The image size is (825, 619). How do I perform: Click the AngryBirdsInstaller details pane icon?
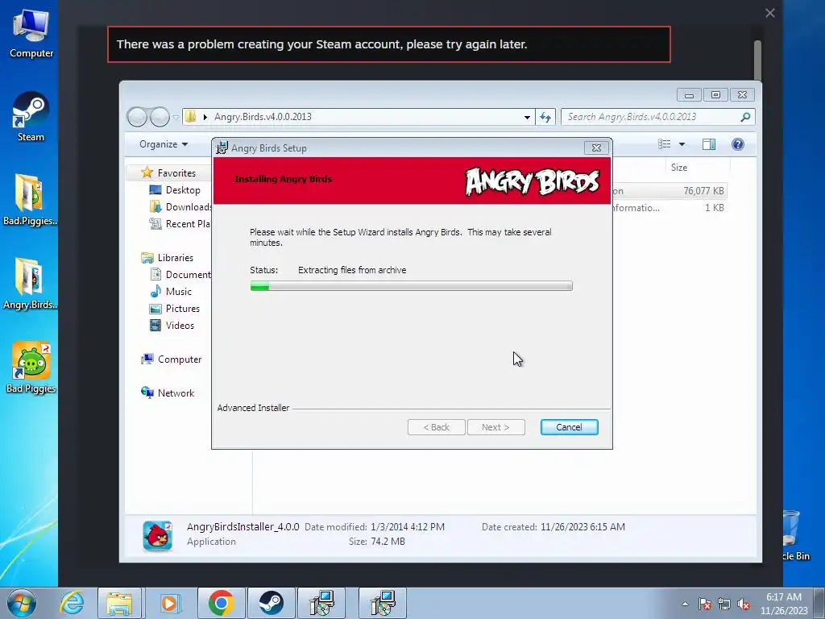click(157, 535)
